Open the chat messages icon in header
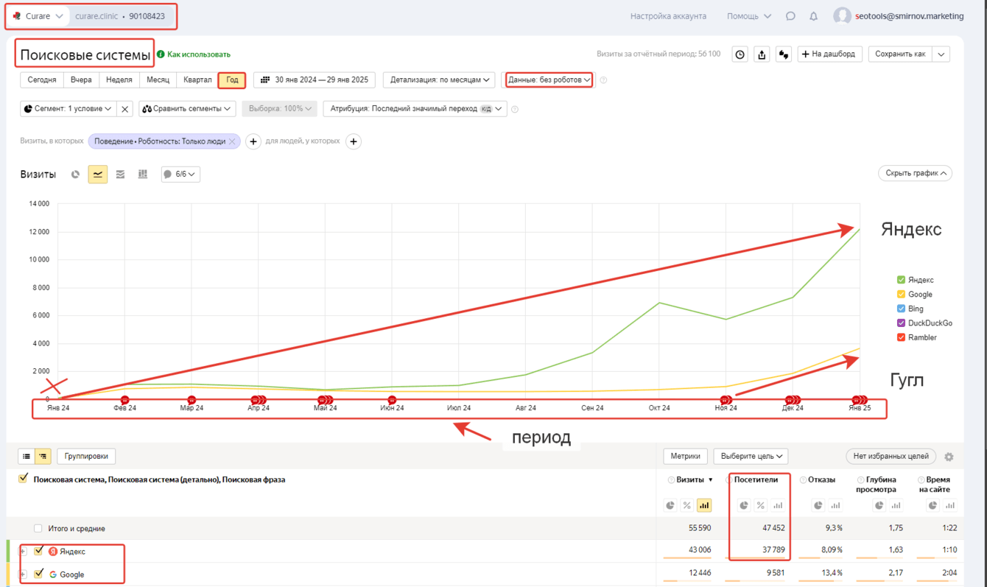This screenshot has width=987, height=587. point(790,16)
